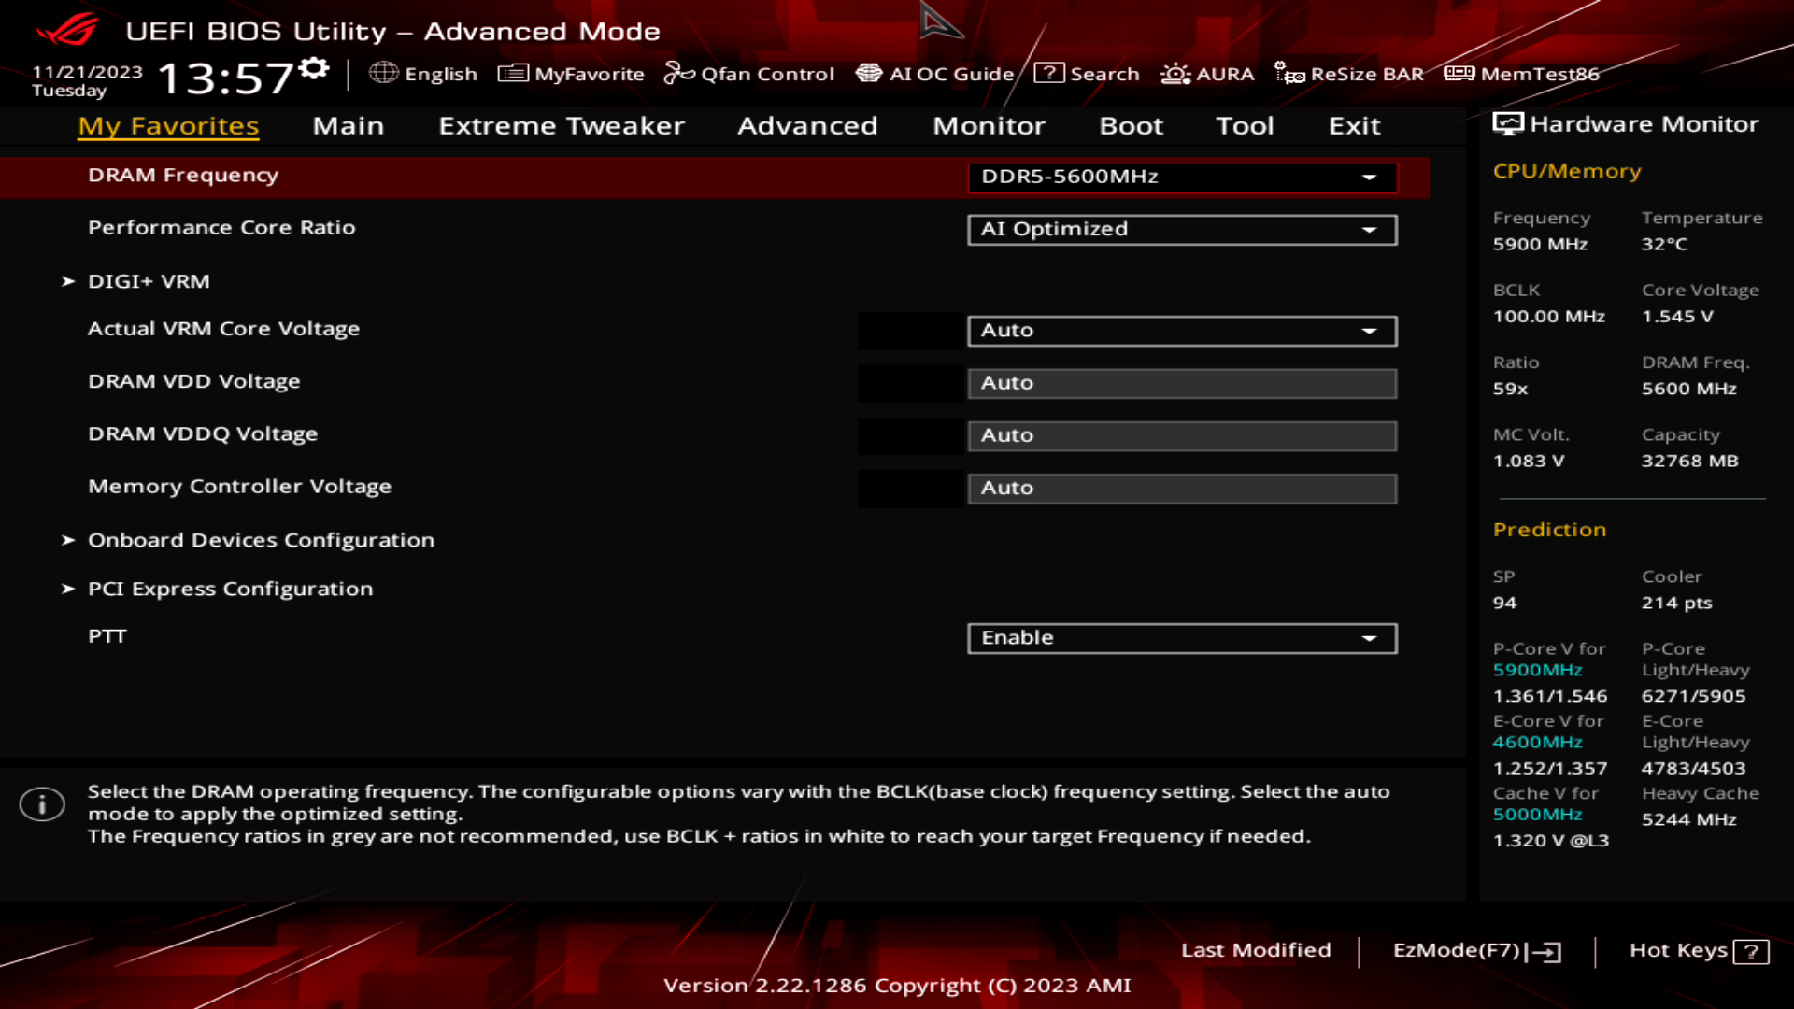Viewport: 1794px width, 1009px height.
Task: Open Performance Core Ratio dropdown
Action: coord(1182,230)
